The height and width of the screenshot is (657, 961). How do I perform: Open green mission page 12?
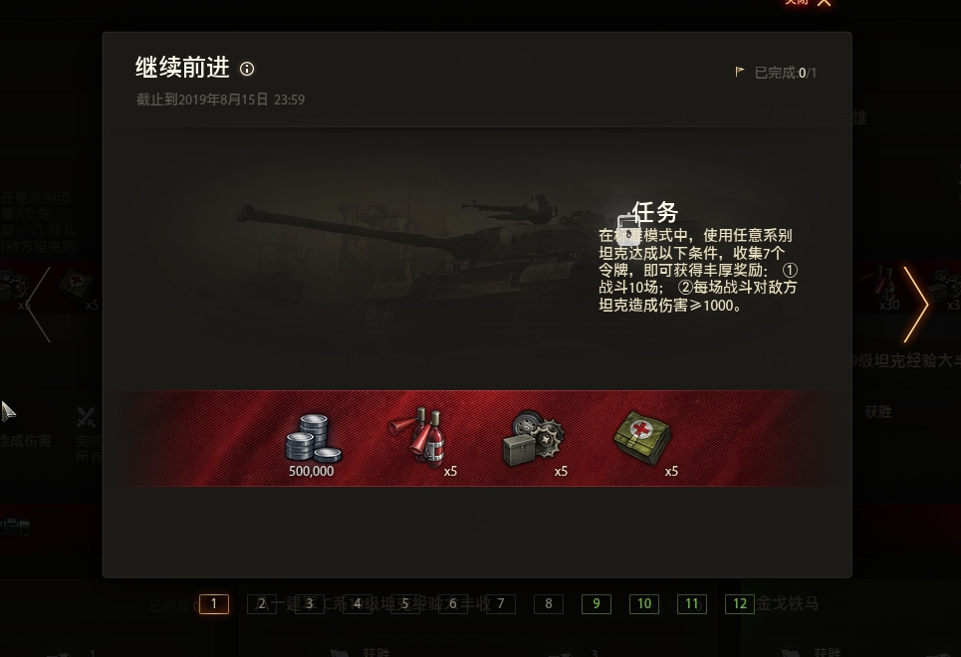740,603
